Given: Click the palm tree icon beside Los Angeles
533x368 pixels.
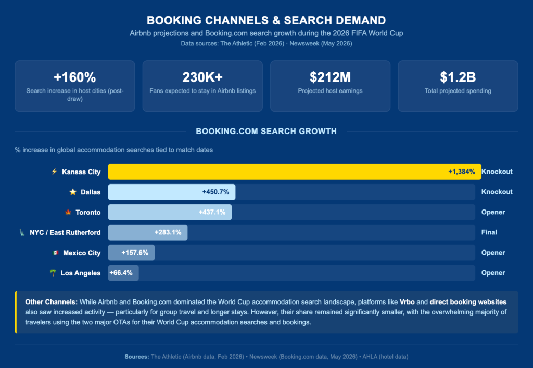Looking at the screenshot, I should click(53, 273).
